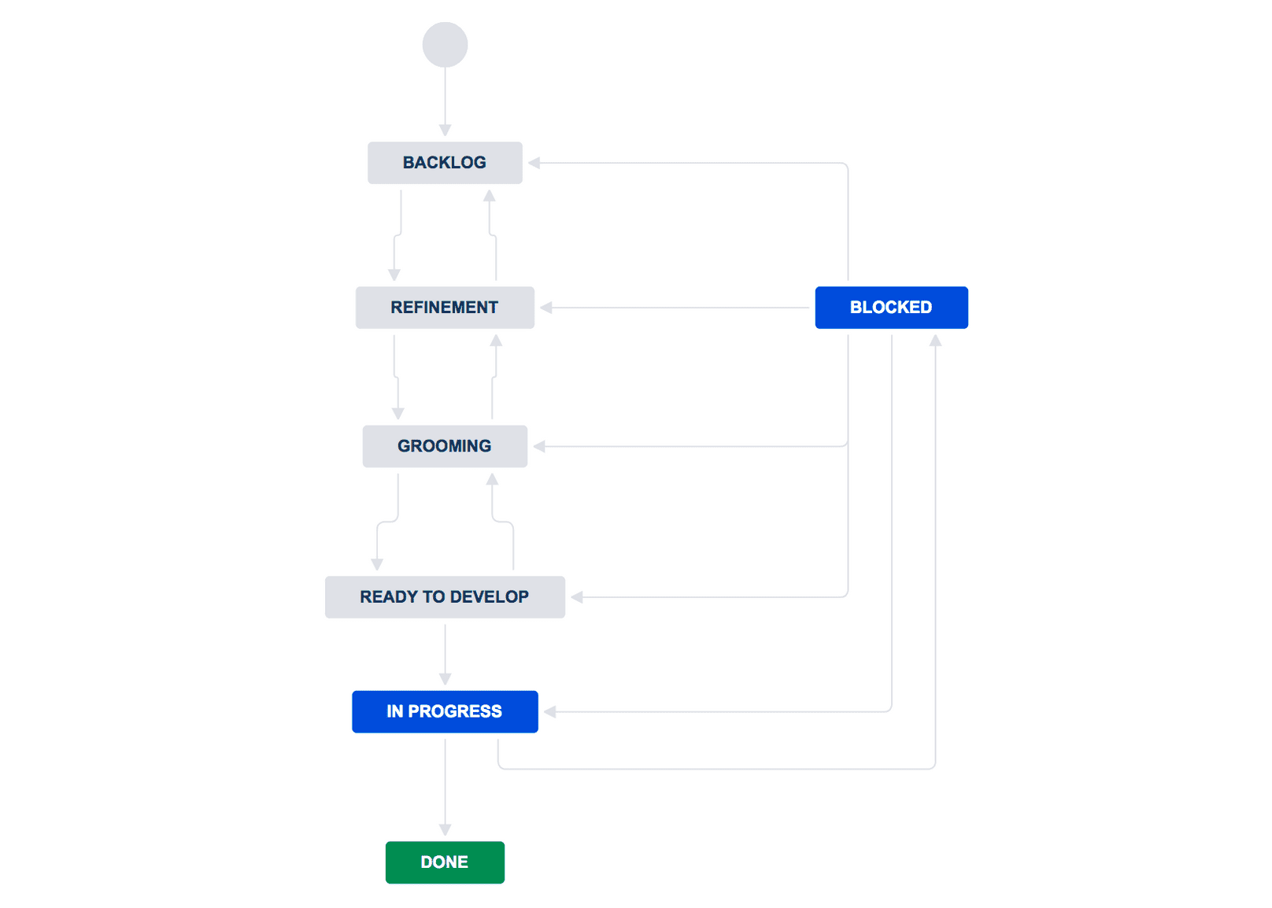
Task: Select the BACKLOG status node
Action: click(x=445, y=163)
